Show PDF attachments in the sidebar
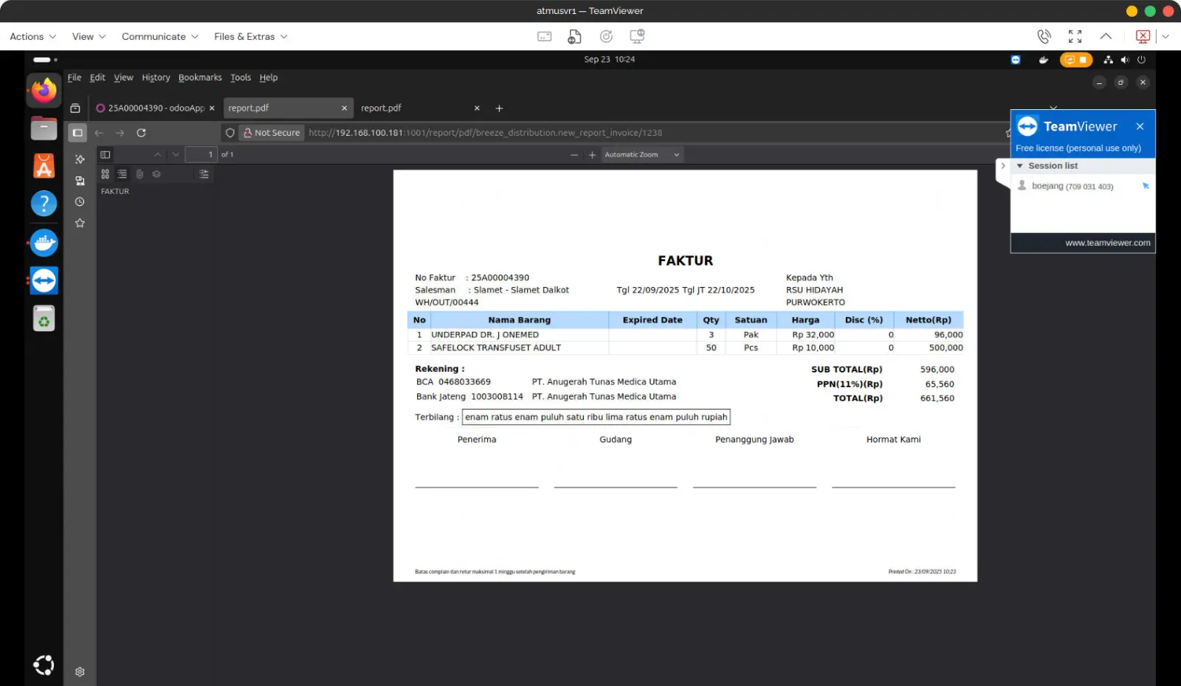 [140, 174]
